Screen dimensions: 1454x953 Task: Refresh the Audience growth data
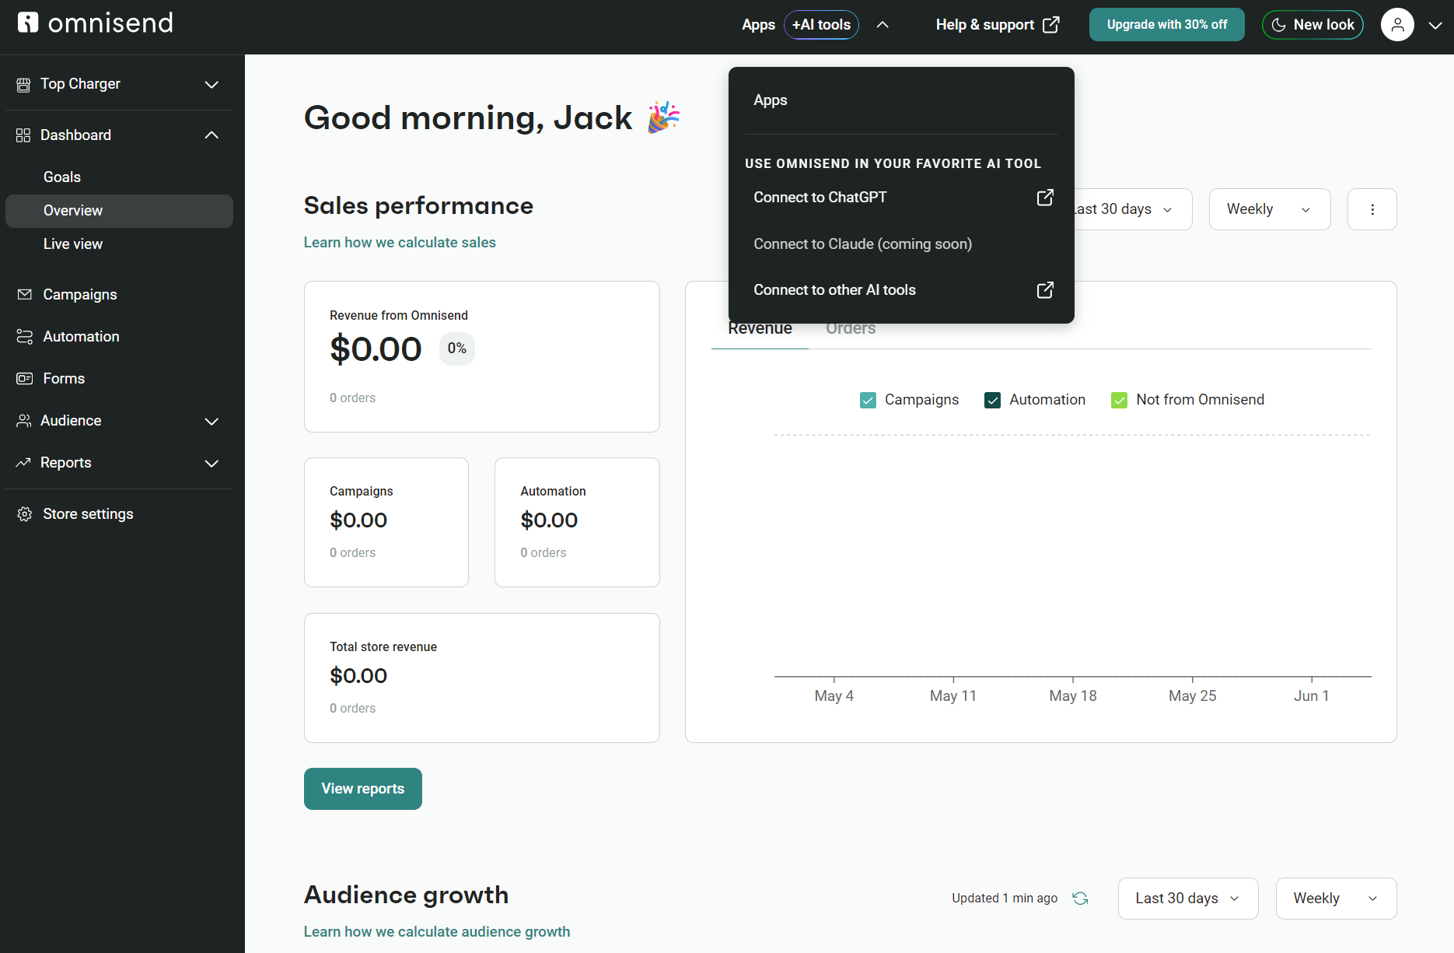pos(1080,899)
